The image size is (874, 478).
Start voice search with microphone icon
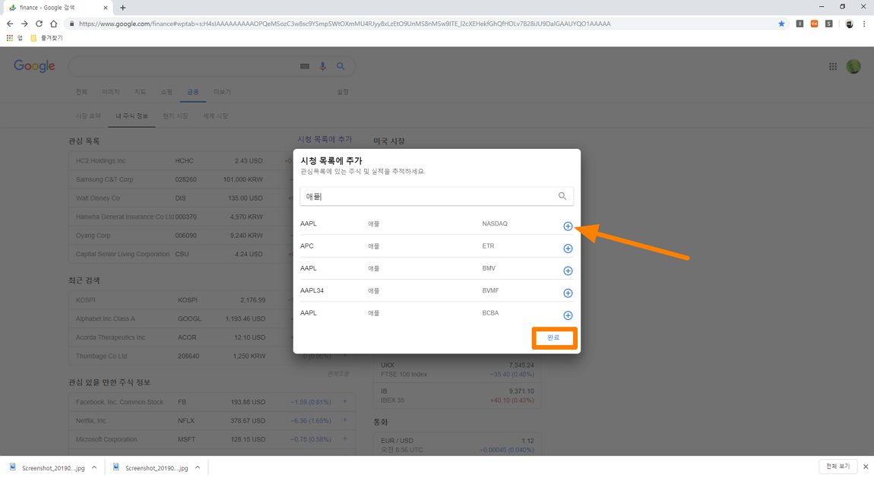pyautogui.click(x=322, y=66)
